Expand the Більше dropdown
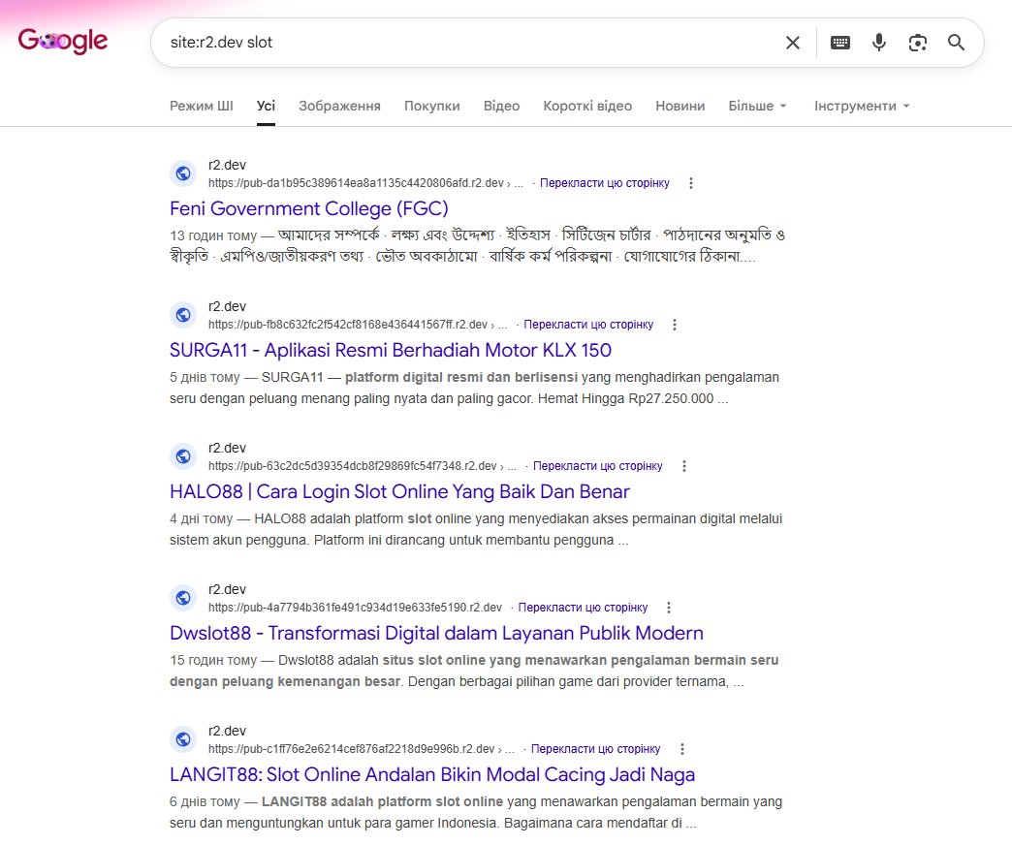Viewport: 1012px width, 845px height. coord(757,106)
